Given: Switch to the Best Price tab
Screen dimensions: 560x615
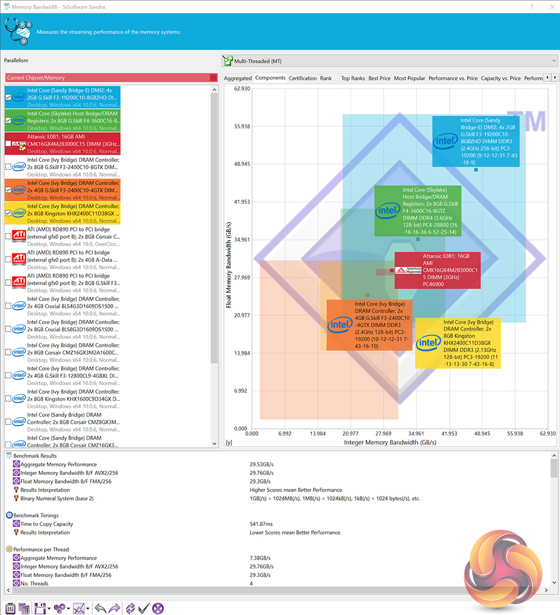Looking at the screenshot, I should coord(379,78).
